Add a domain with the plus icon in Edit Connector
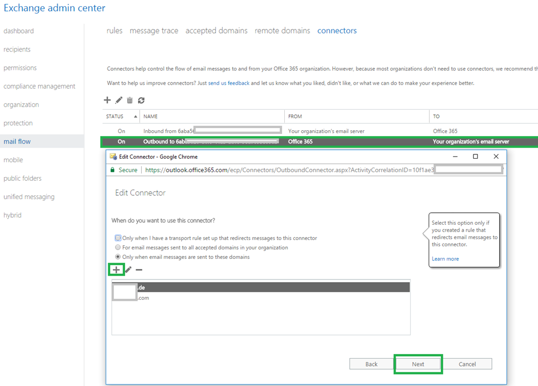Image resolution: width=538 pixels, height=386 pixels. coord(116,270)
